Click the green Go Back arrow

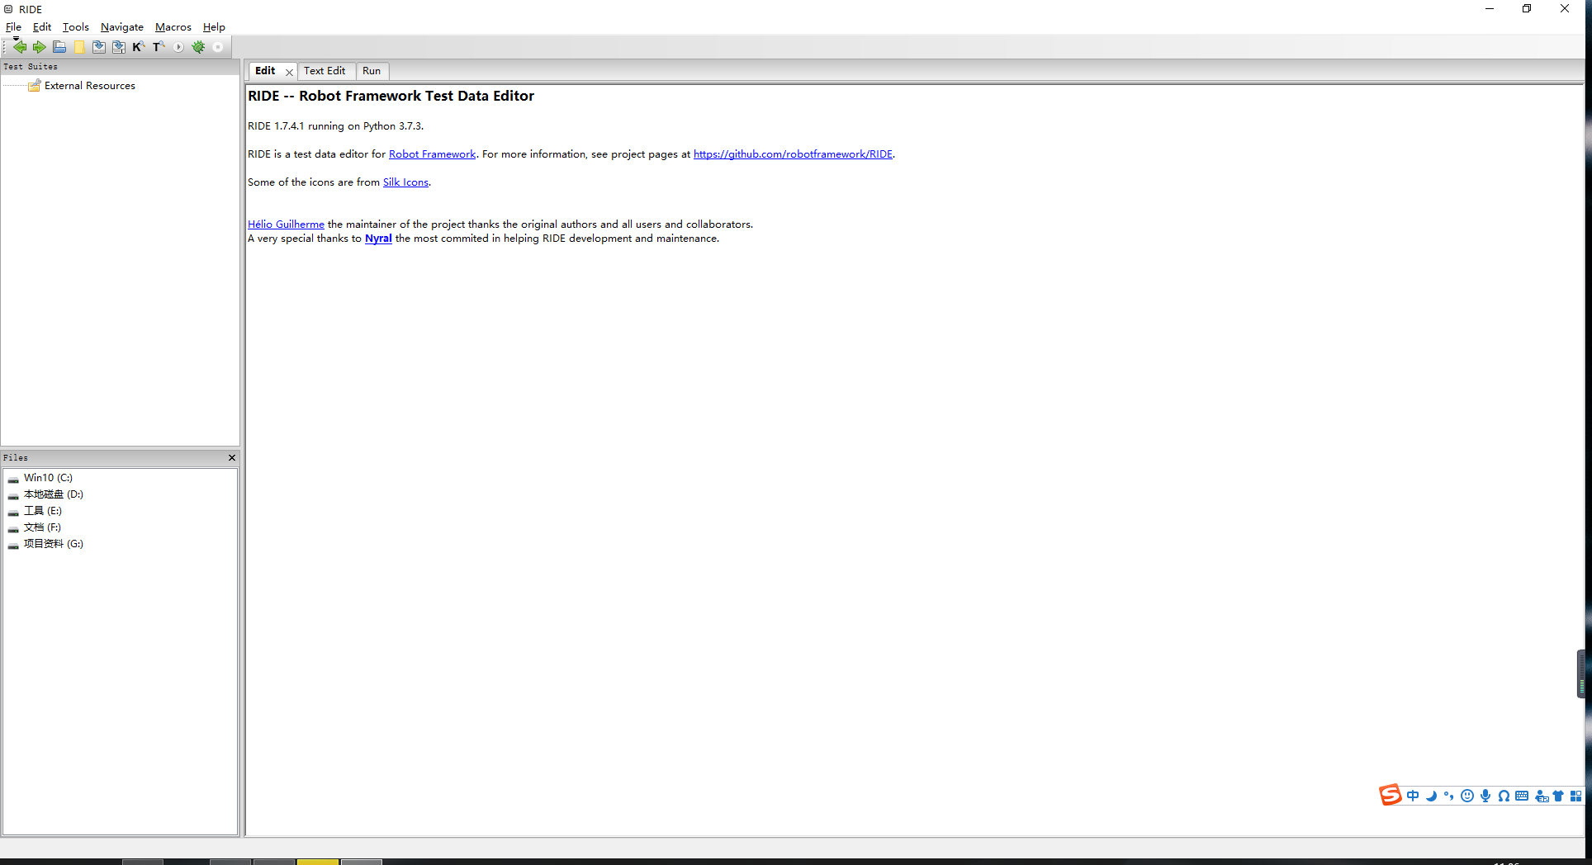tap(19, 47)
